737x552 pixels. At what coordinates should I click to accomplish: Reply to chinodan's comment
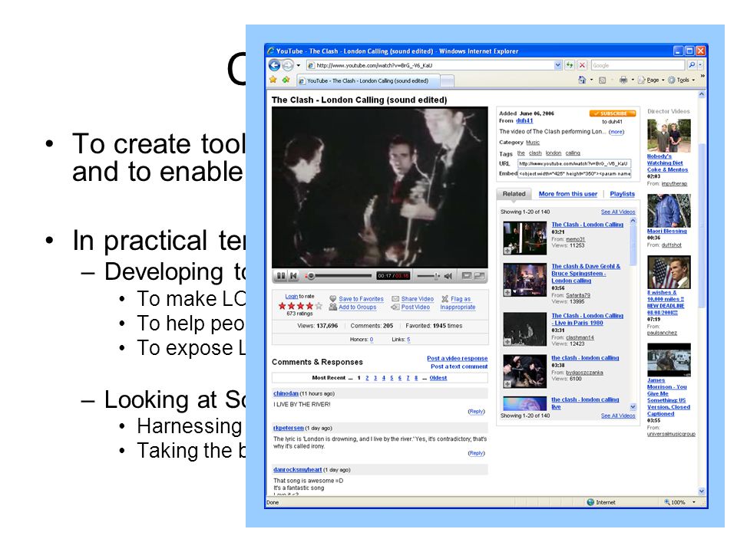[x=476, y=412]
